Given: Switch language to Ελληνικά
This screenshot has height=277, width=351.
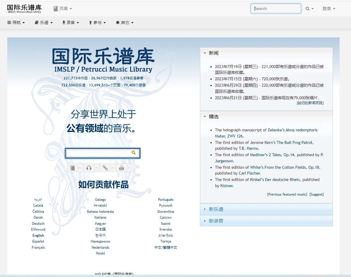Looking at the screenshot, I should (38, 229).
